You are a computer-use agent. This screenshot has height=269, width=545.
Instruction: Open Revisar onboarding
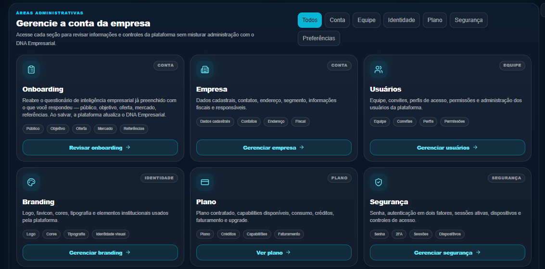click(x=100, y=148)
